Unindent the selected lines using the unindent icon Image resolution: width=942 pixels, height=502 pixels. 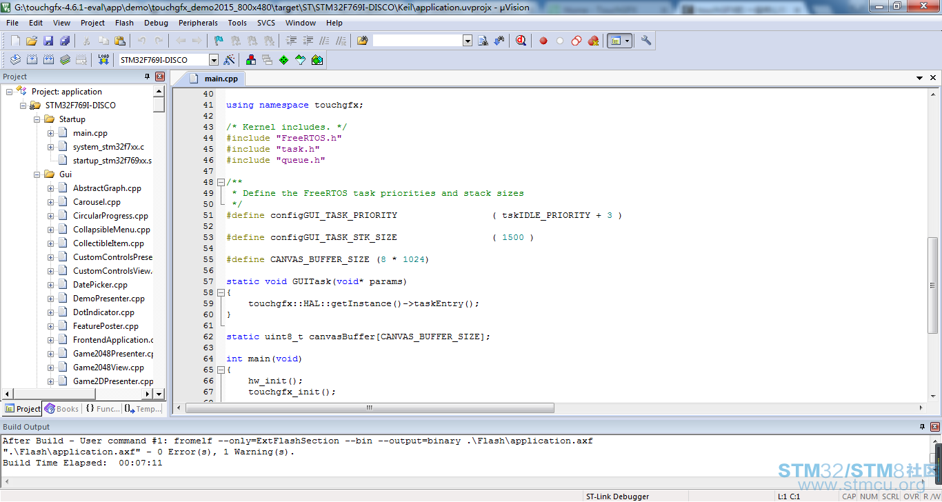click(x=308, y=41)
